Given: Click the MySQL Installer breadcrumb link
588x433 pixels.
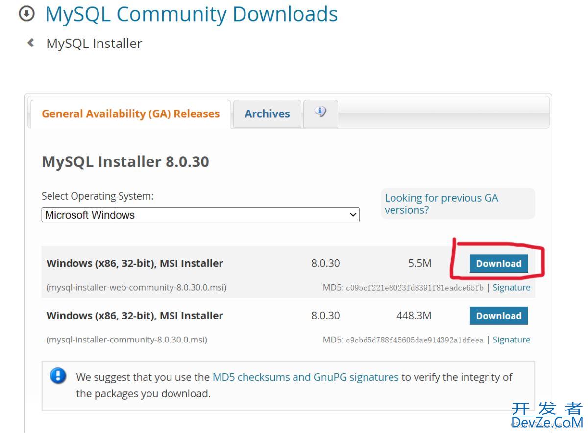Looking at the screenshot, I should tap(94, 44).
